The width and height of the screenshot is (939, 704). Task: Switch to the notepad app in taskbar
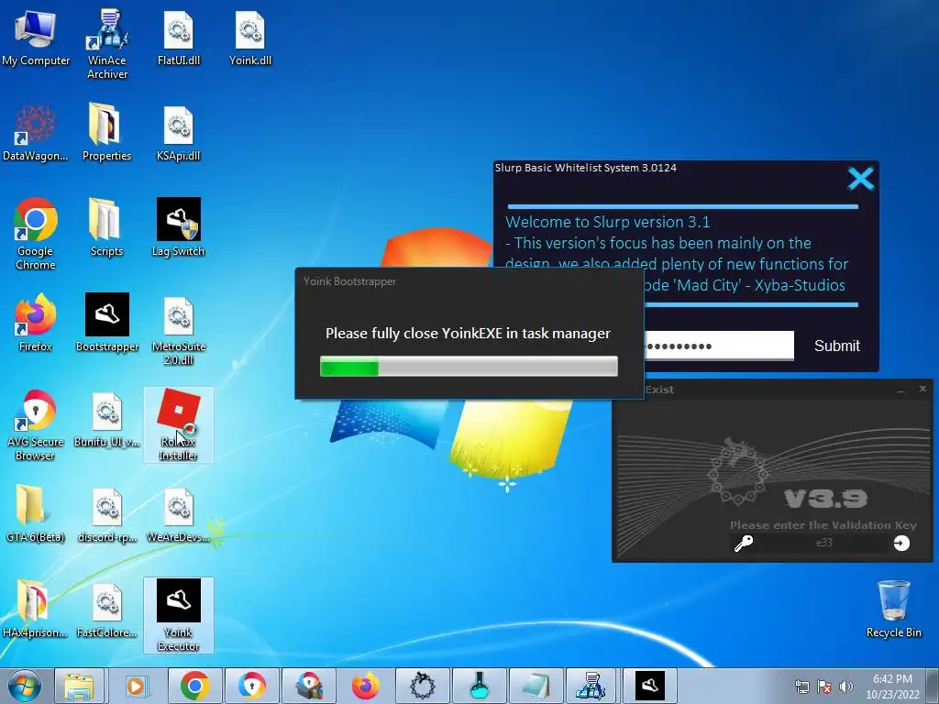(536, 686)
